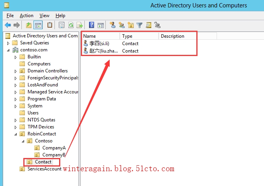Open the File menu
Screen dimensions: 264x186
pyautogui.click(x=10, y=16)
